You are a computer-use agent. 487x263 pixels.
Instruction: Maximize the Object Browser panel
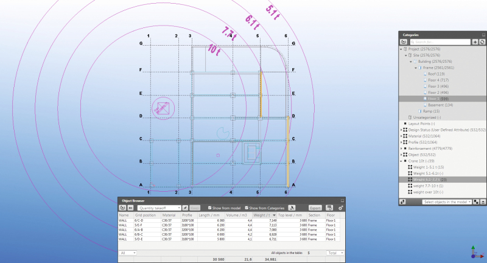342,200
